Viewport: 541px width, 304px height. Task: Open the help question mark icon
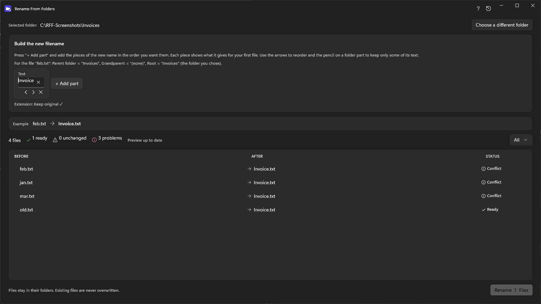(478, 9)
